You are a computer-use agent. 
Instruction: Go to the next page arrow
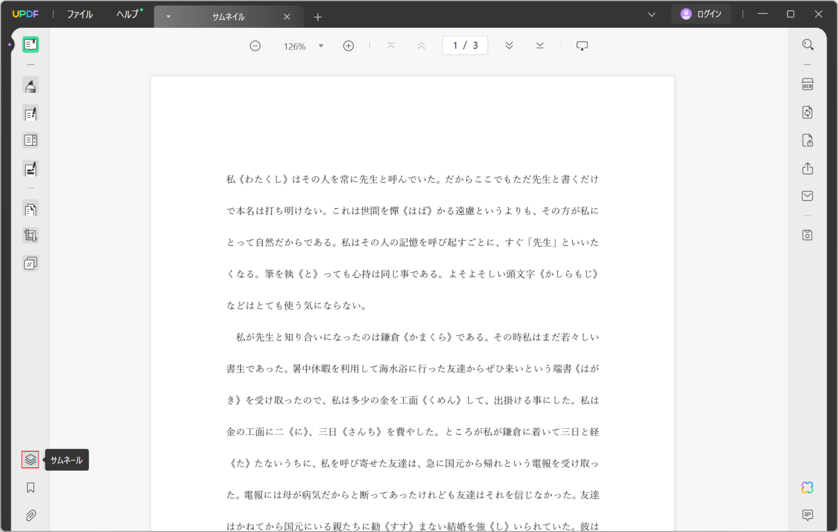coord(509,46)
